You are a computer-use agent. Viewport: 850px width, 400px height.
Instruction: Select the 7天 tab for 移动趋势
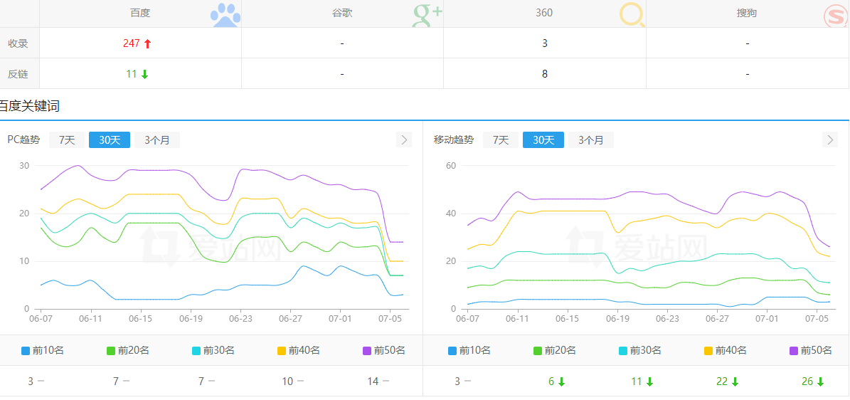[500, 140]
